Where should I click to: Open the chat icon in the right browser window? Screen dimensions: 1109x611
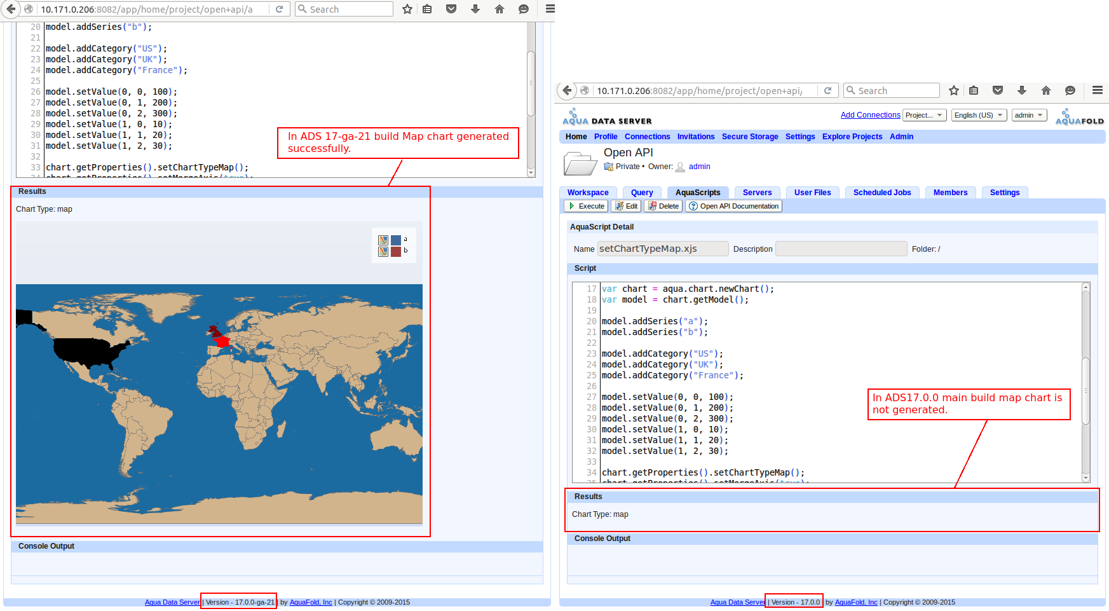(x=1070, y=90)
